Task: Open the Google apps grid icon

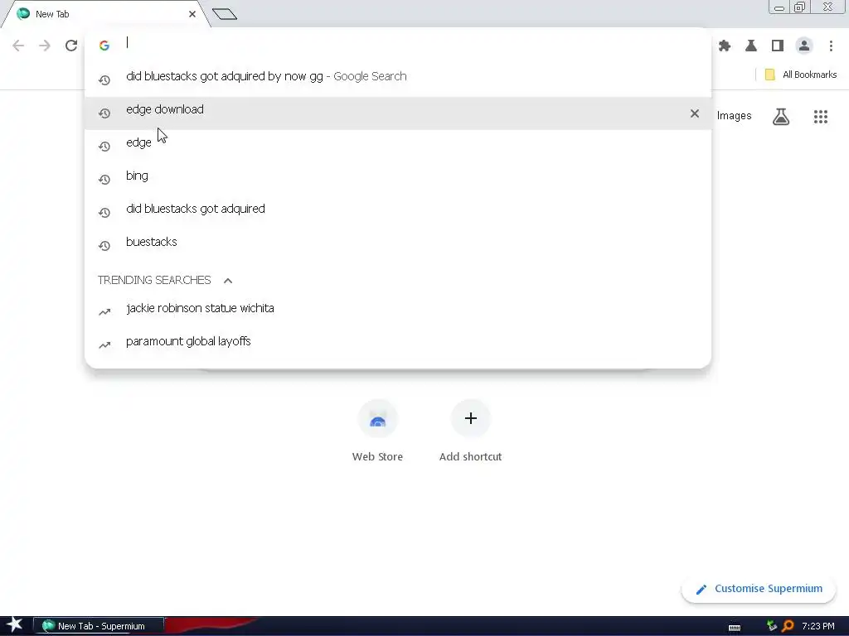Action: pyautogui.click(x=820, y=116)
